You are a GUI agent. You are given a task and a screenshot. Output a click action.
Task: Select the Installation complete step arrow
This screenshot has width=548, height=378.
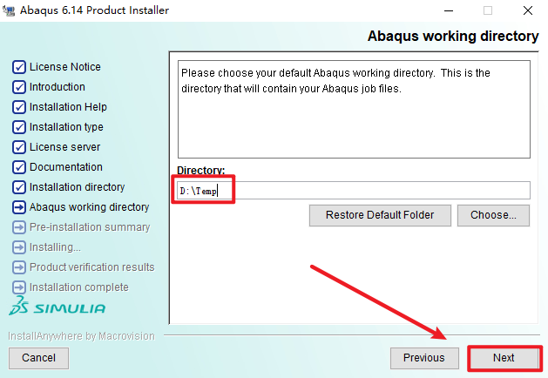(x=19, y=287)
